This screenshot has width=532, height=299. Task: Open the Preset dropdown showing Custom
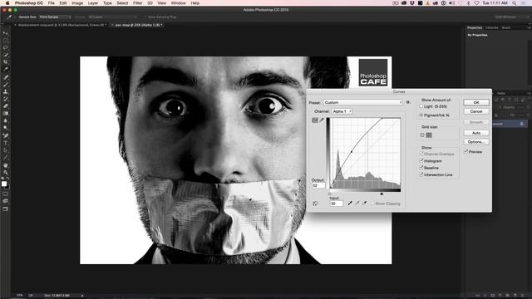coord(362,102)
